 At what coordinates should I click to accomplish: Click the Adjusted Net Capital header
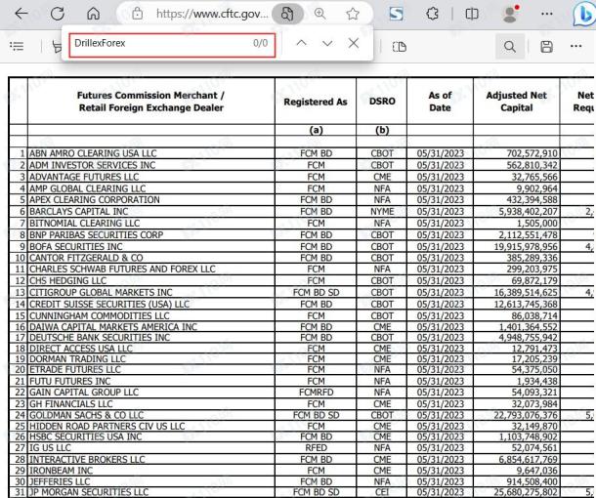516,102
